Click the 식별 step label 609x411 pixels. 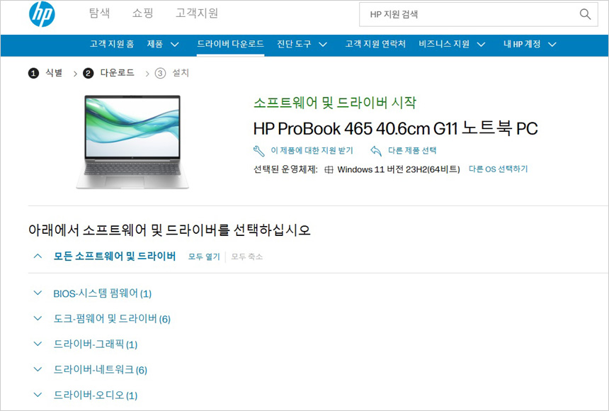click(x=54, y=73)
